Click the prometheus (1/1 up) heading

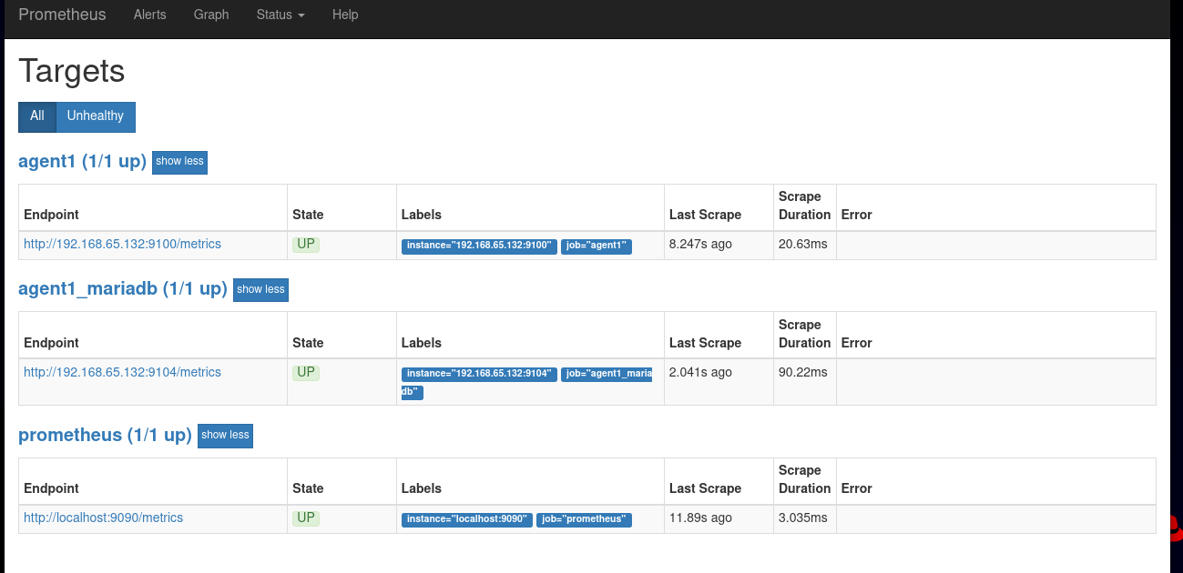click(105, 435)
